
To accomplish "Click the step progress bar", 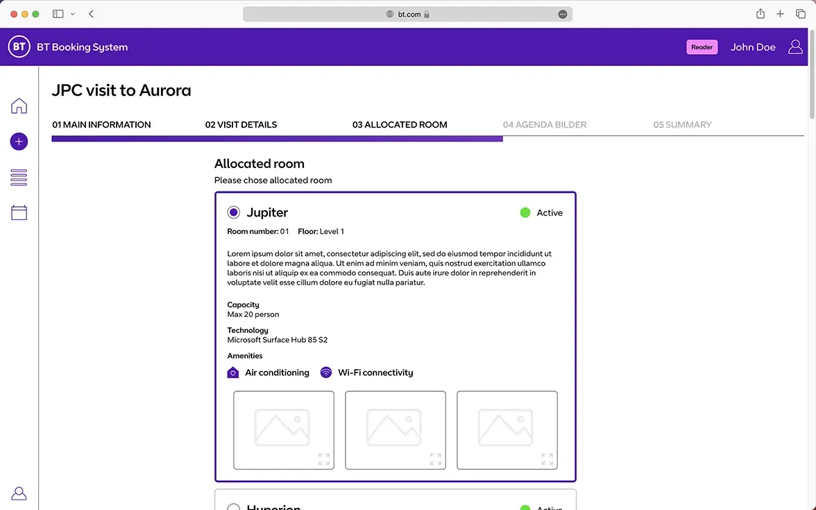I will (x=278, y=139).
